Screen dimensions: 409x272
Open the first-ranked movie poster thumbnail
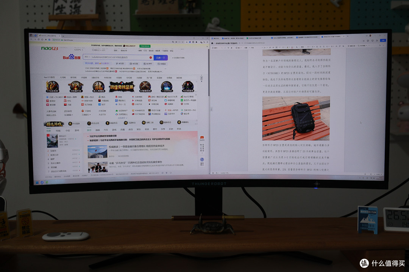tap(52, 141)
